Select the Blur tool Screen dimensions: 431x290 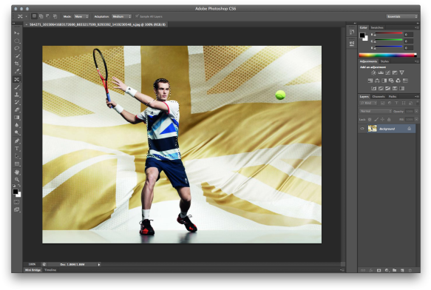click(17, 125)
